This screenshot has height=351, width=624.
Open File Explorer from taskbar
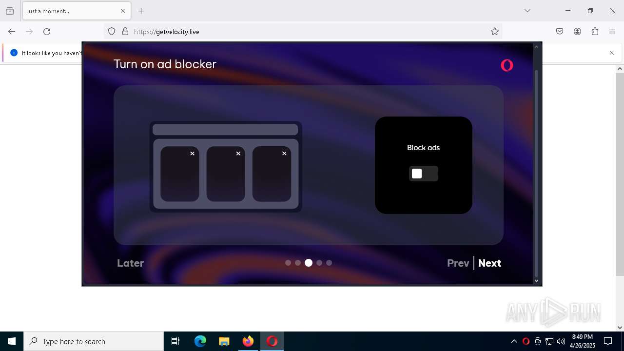[224, 341]
